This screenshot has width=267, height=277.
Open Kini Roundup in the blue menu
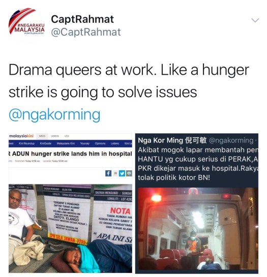tap(26, 143)
